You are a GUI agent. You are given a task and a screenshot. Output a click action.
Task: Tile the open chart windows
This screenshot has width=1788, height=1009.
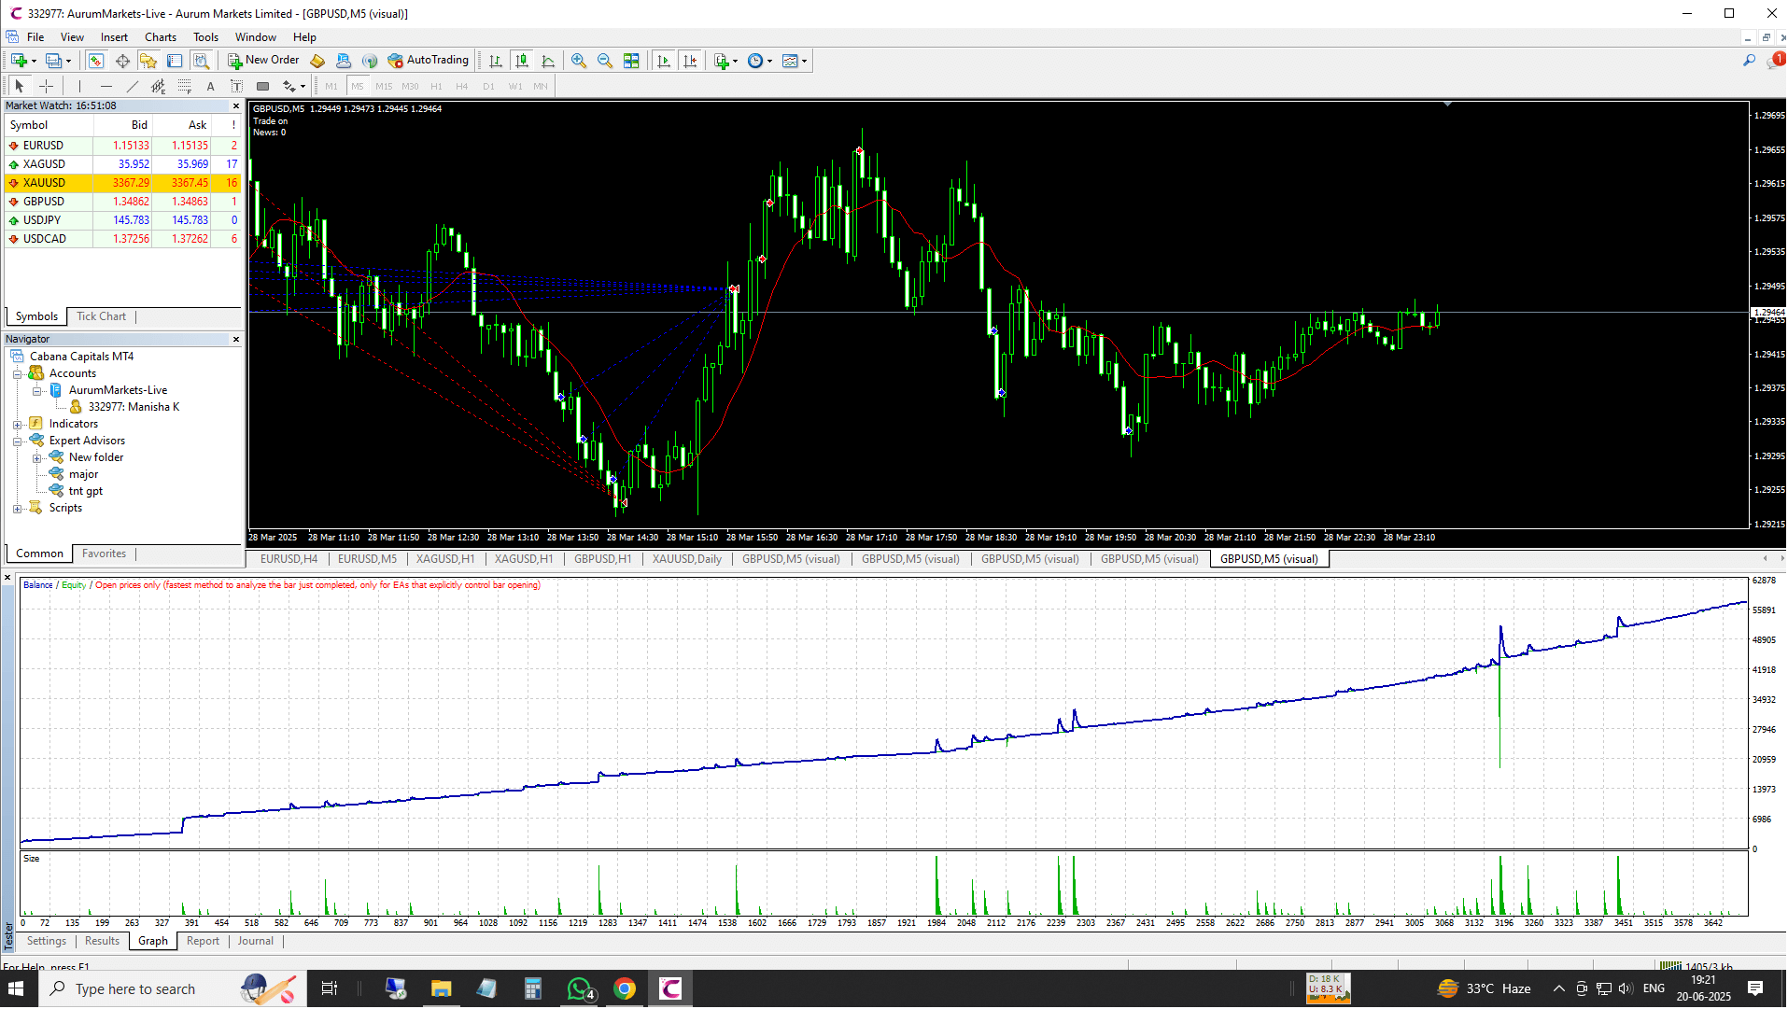pyautogui.click(x=631, y=61)
